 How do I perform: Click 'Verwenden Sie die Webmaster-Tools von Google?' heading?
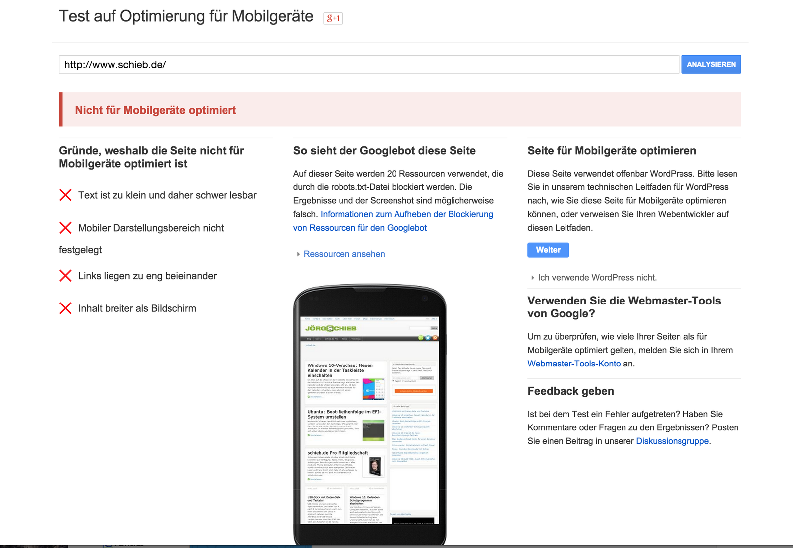(x=624, y=307)
